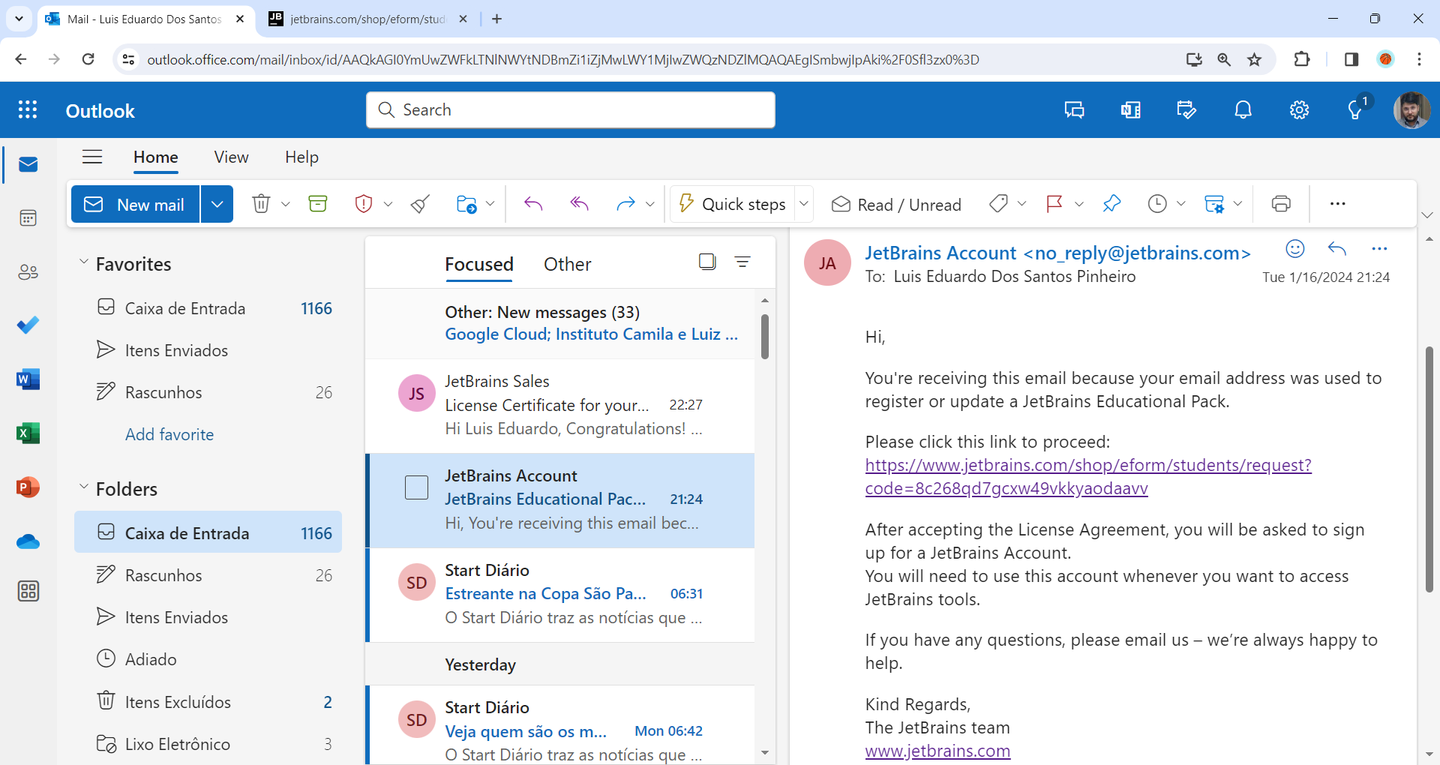The height and width of the screenshot is (765, 1440).
Task: Open Teams chat icon in header
Action: pyautogui.click(x=1074, y=110)
